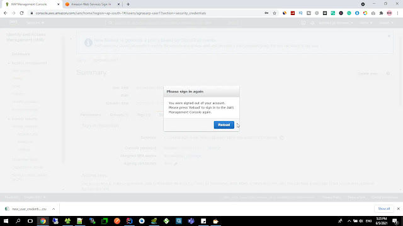Image resolution: width=403 pixels, height=226 pixels.
Task: Click the Reload button in sign-in dialog
Action: (224, 125)
